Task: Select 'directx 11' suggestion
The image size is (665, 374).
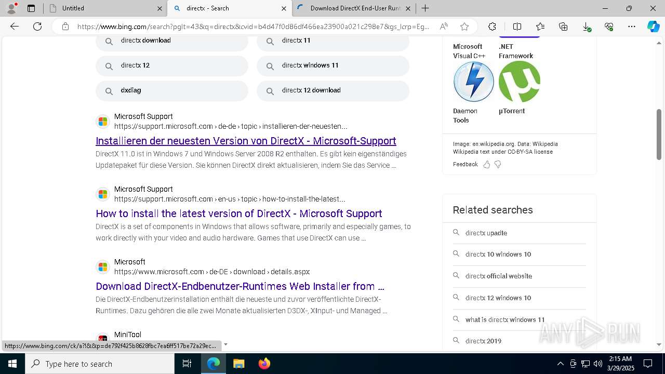Action: tap(333, 41)
